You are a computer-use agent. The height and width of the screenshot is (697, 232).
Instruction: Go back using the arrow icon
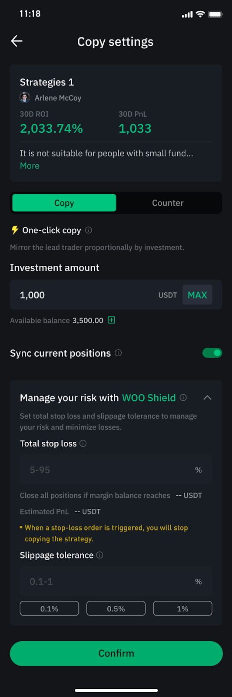click(x=17, y=41)
